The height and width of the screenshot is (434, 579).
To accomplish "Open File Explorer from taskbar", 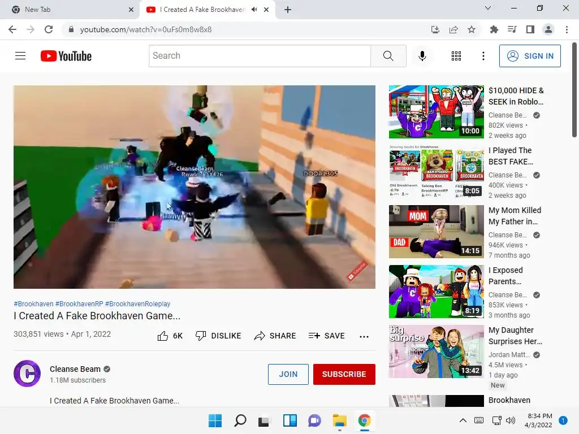I will [339, 420].
